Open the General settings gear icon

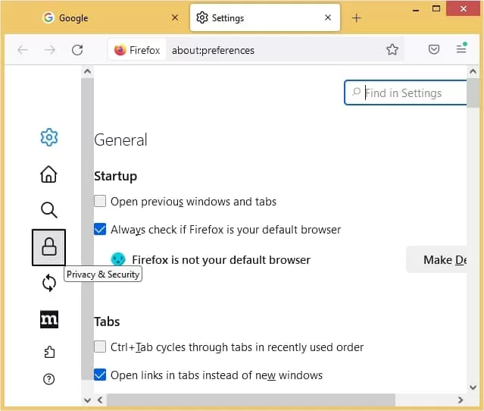49,137
